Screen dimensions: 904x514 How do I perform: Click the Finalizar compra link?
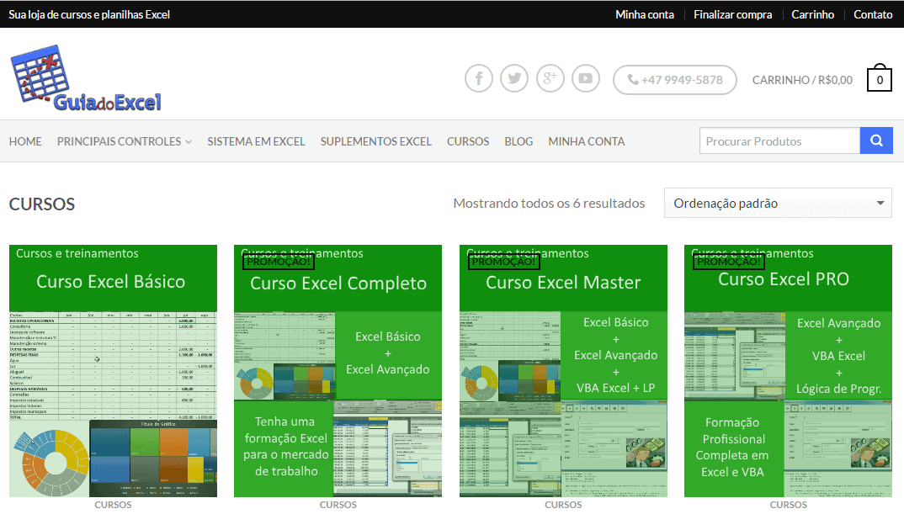click(732, 14)
